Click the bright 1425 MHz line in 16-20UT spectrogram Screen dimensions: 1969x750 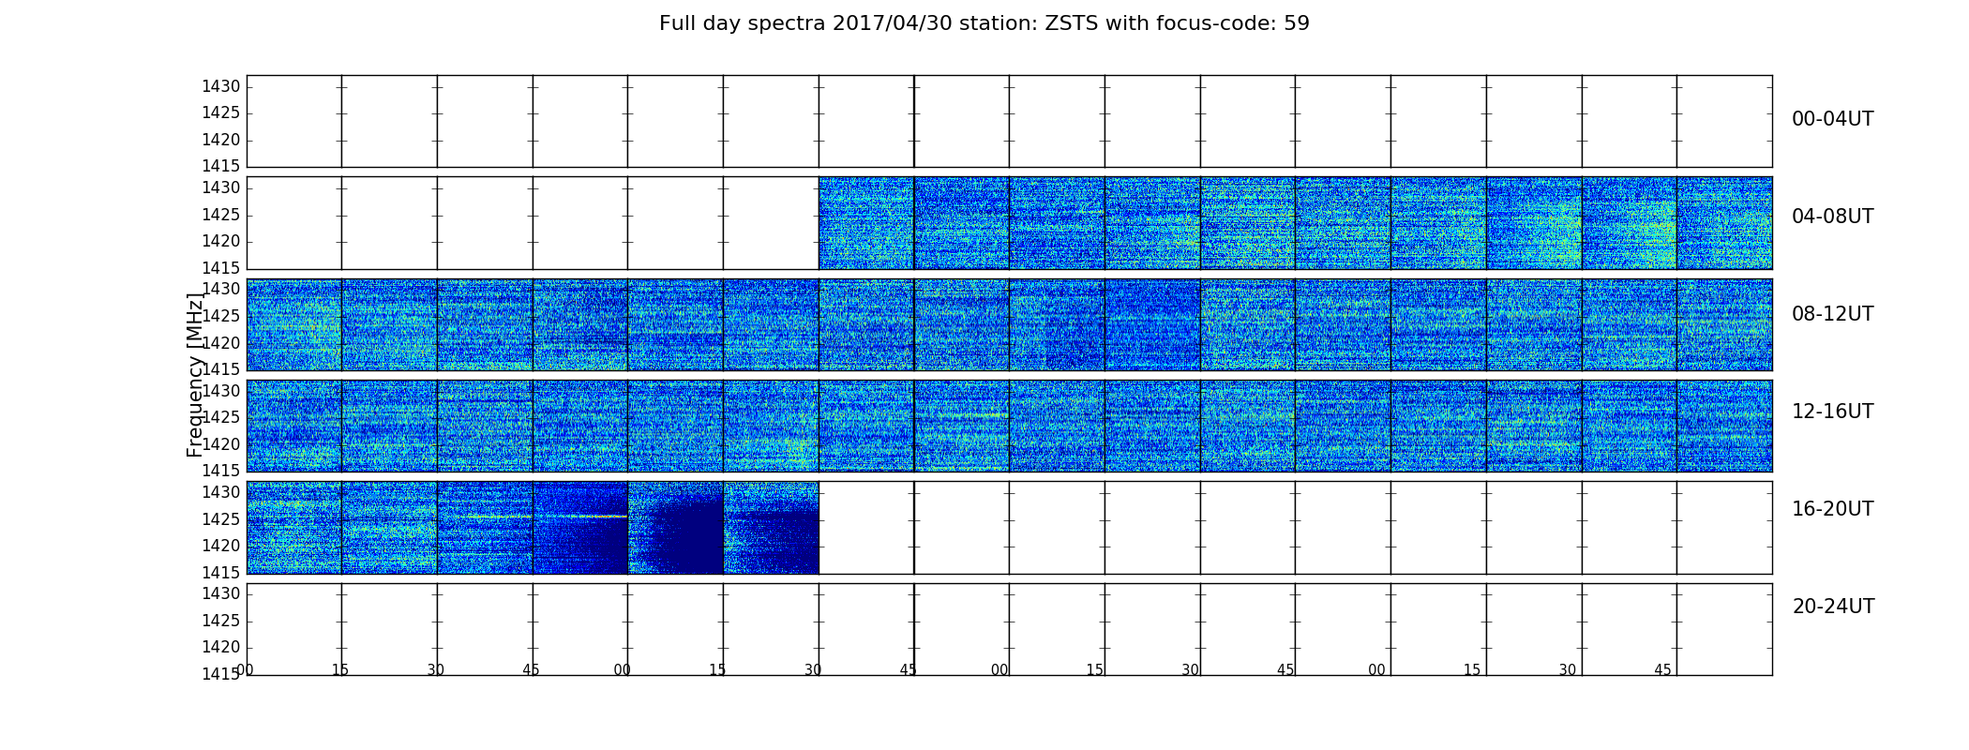[x=583, y=517]
